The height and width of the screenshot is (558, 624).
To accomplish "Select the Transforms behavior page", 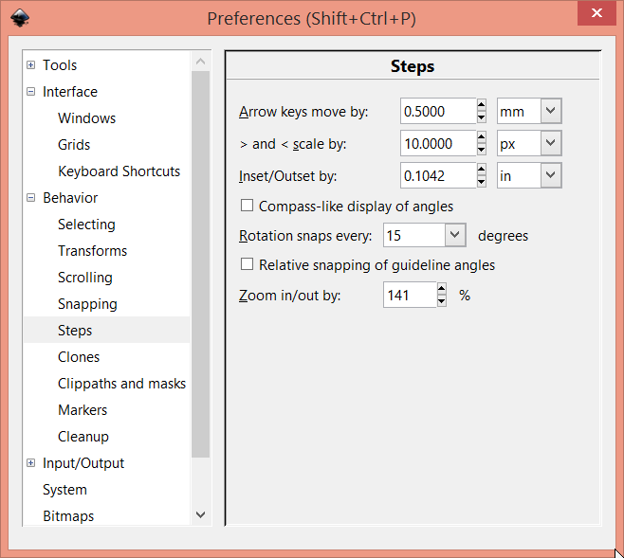I will point(92,251).
